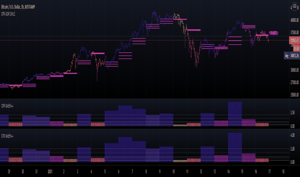The height and width of the screenshot is (177, 300).
Task: Select CPR Width++ legend in the 4.00-scale pane
Action: tap(7, 136)
